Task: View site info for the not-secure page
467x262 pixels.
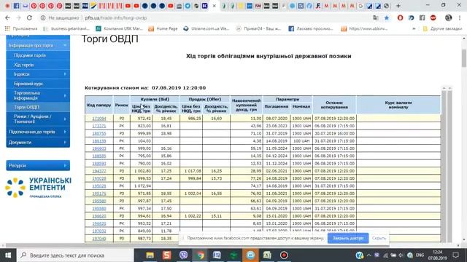Action: pos(43,17)
